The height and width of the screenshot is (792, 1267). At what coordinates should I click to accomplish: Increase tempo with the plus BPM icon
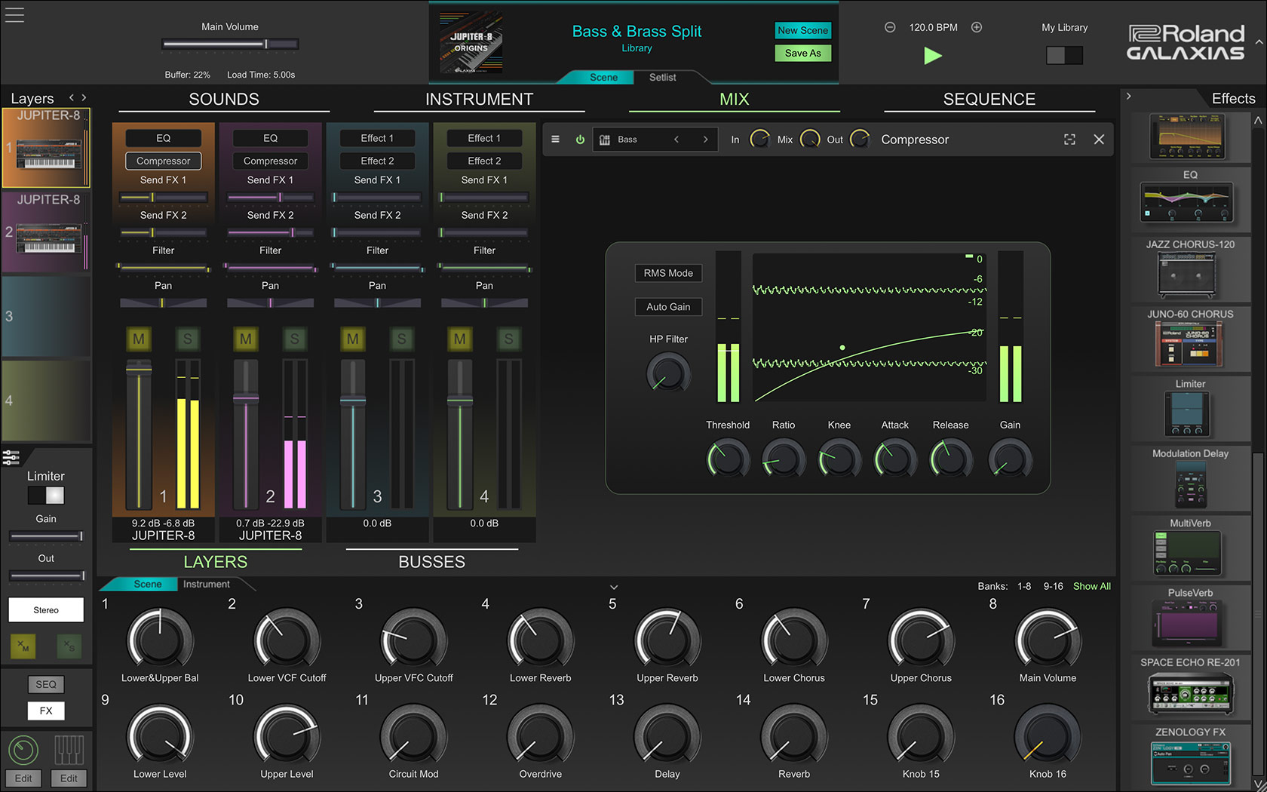click(977, 27)
